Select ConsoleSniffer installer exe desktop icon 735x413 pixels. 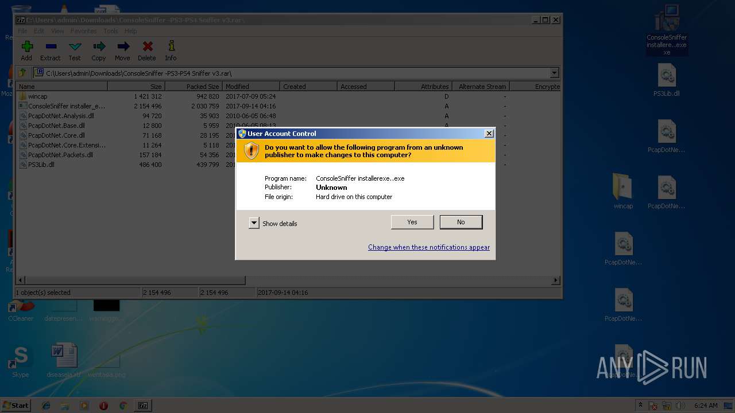pos(667,30)
